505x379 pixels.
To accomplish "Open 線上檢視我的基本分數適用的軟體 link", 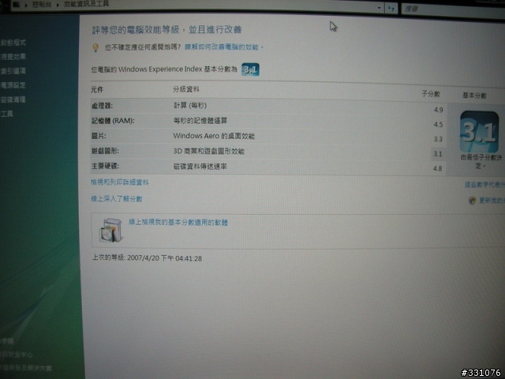I will click(178, 222).
